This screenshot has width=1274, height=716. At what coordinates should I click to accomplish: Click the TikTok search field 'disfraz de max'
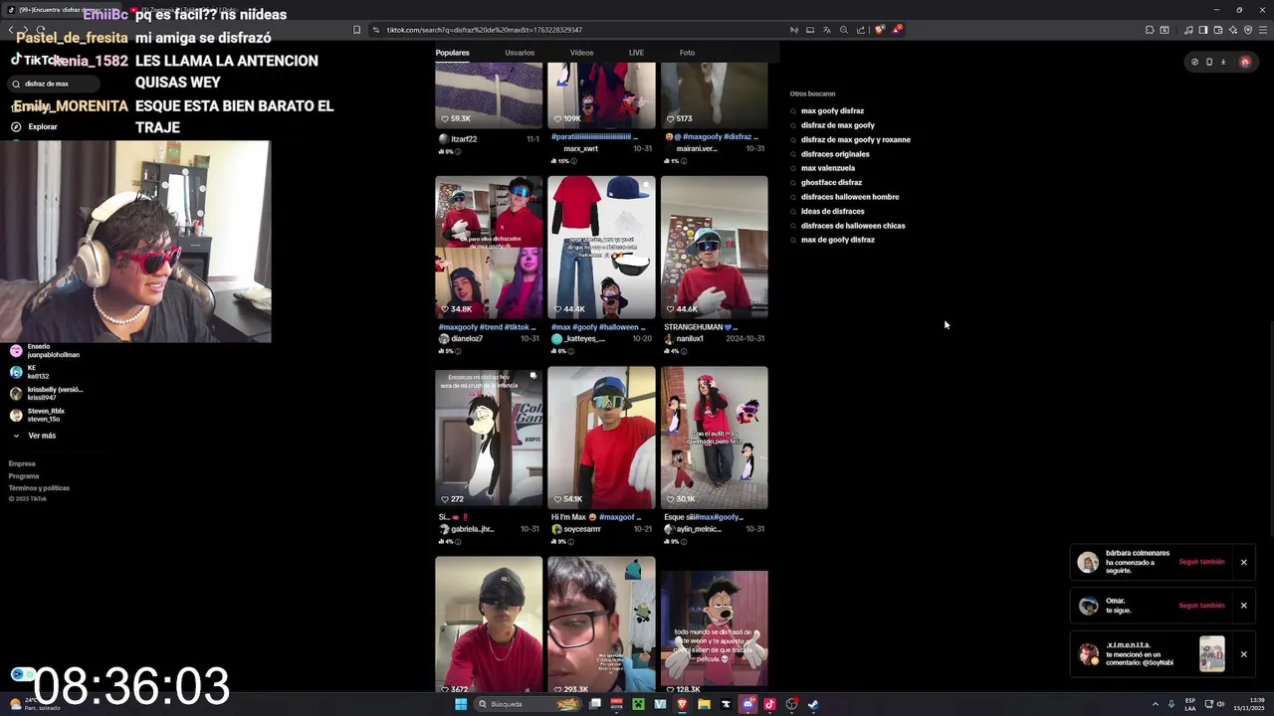[52, 84]
